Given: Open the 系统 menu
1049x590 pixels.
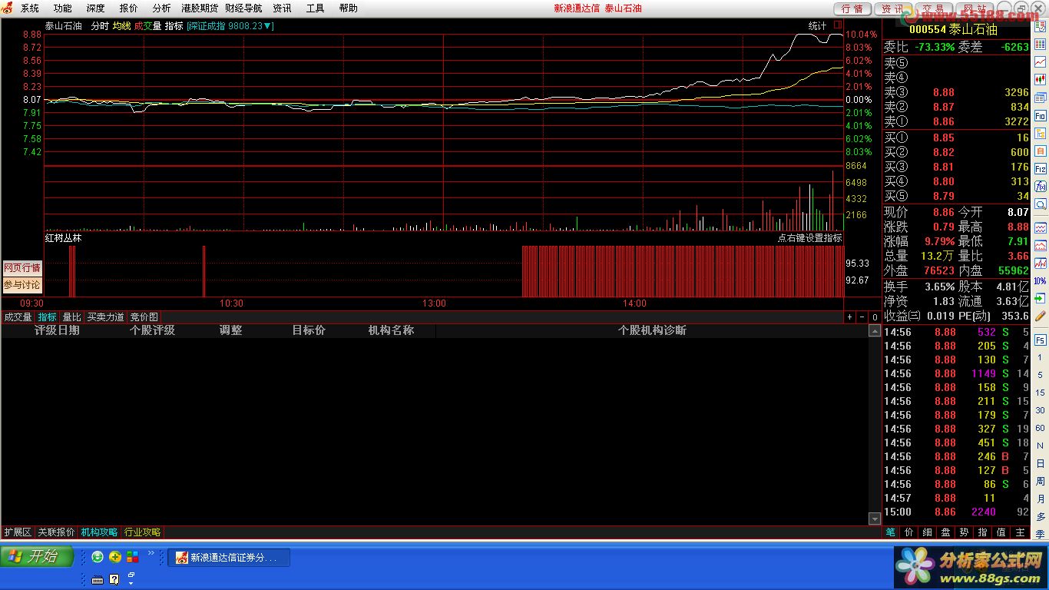Looking at the screenshot, I should pos(30,8).
